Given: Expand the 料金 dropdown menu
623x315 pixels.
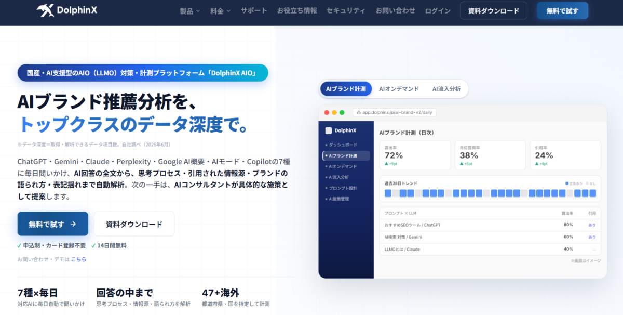Looking at the screenshot, I should pyautogui.click(x=221, y=10).
